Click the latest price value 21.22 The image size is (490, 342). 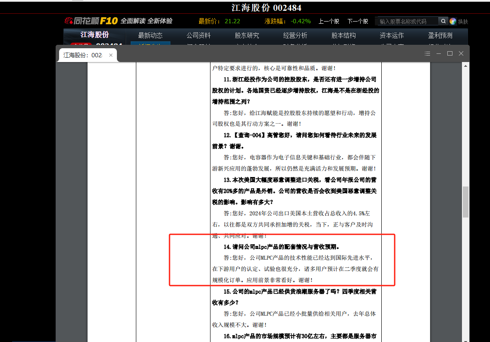(232, 21)
